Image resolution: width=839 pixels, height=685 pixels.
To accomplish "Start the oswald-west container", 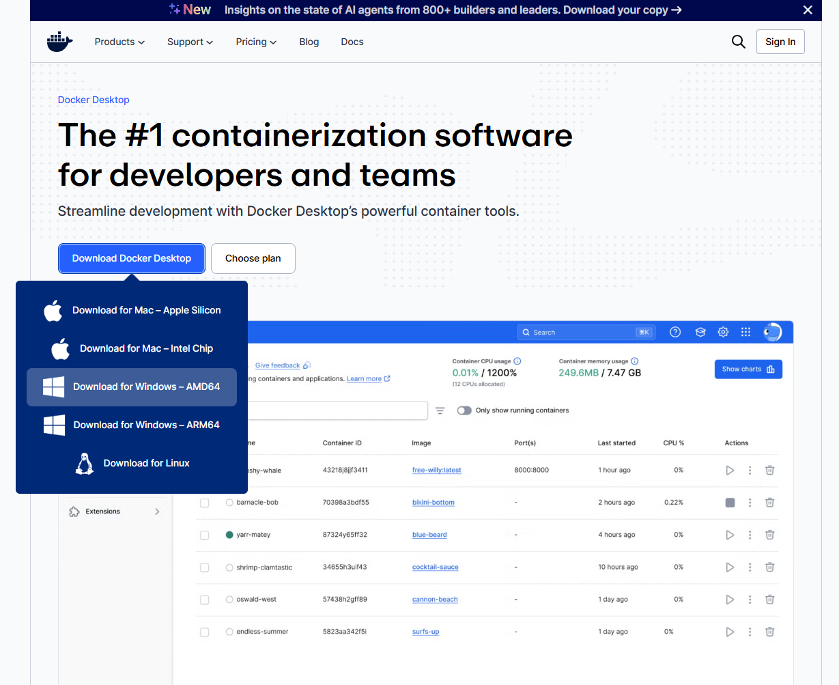I will (x=730, y=599).
